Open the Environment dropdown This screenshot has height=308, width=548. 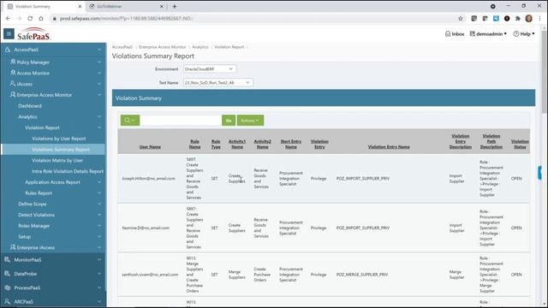[210, 69]
